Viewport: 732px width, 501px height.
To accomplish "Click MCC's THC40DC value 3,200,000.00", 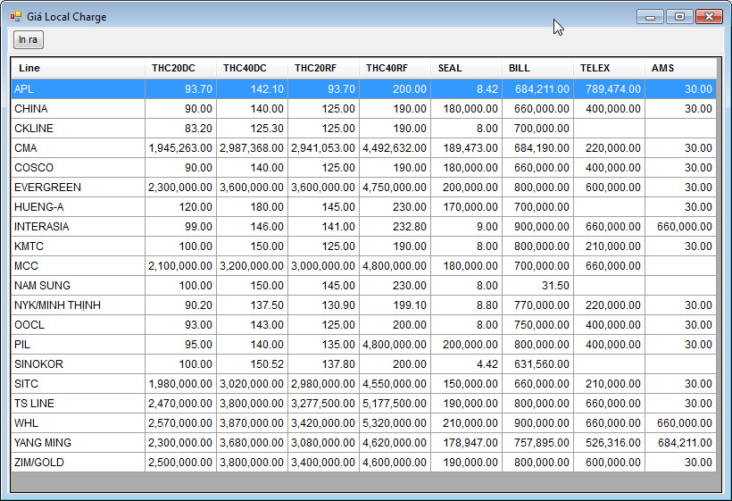I will [x=252, y=265].
